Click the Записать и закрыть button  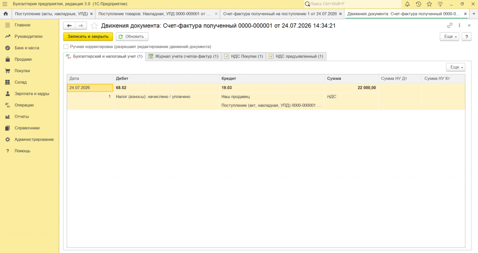88,36
